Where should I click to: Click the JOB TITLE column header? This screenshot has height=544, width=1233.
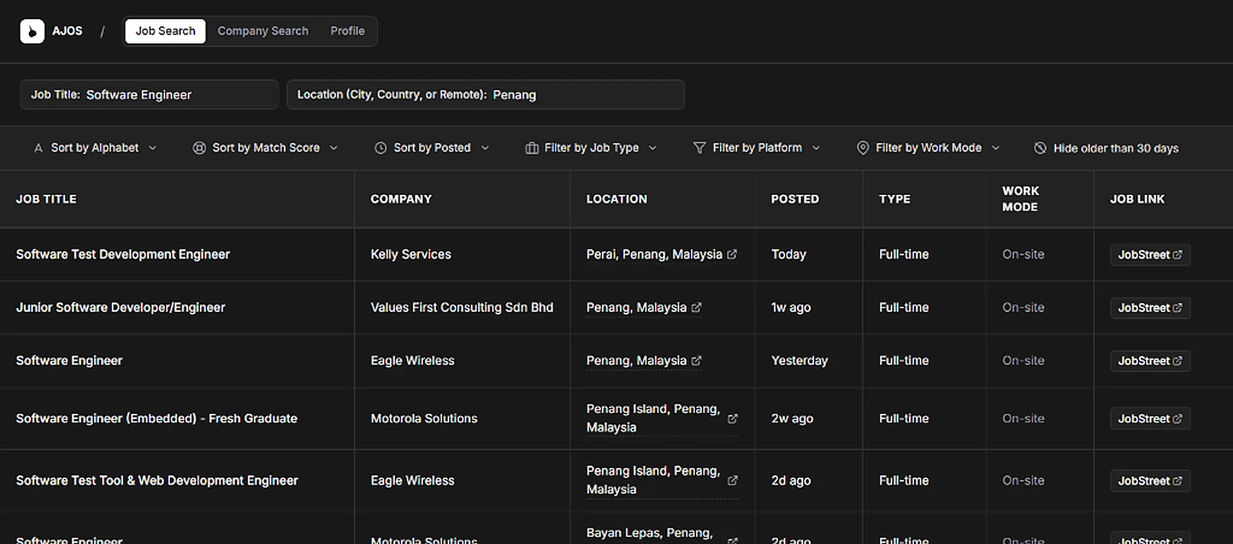click(46, 199)
